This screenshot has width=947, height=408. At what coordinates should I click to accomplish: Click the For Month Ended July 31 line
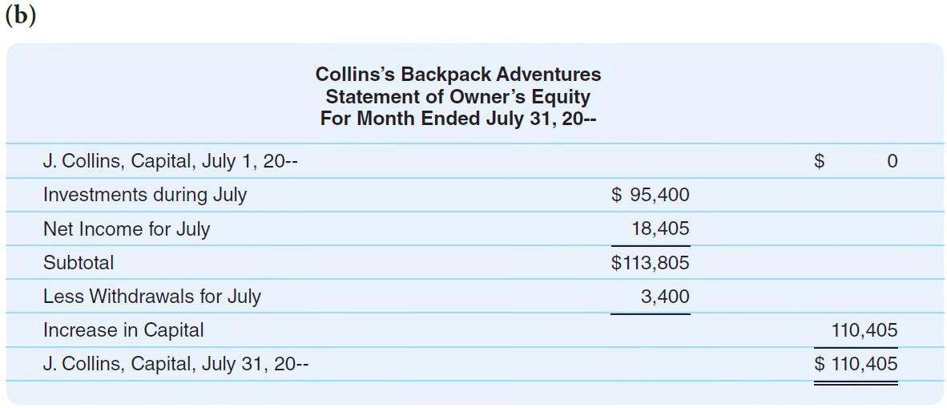click(458, 118)
